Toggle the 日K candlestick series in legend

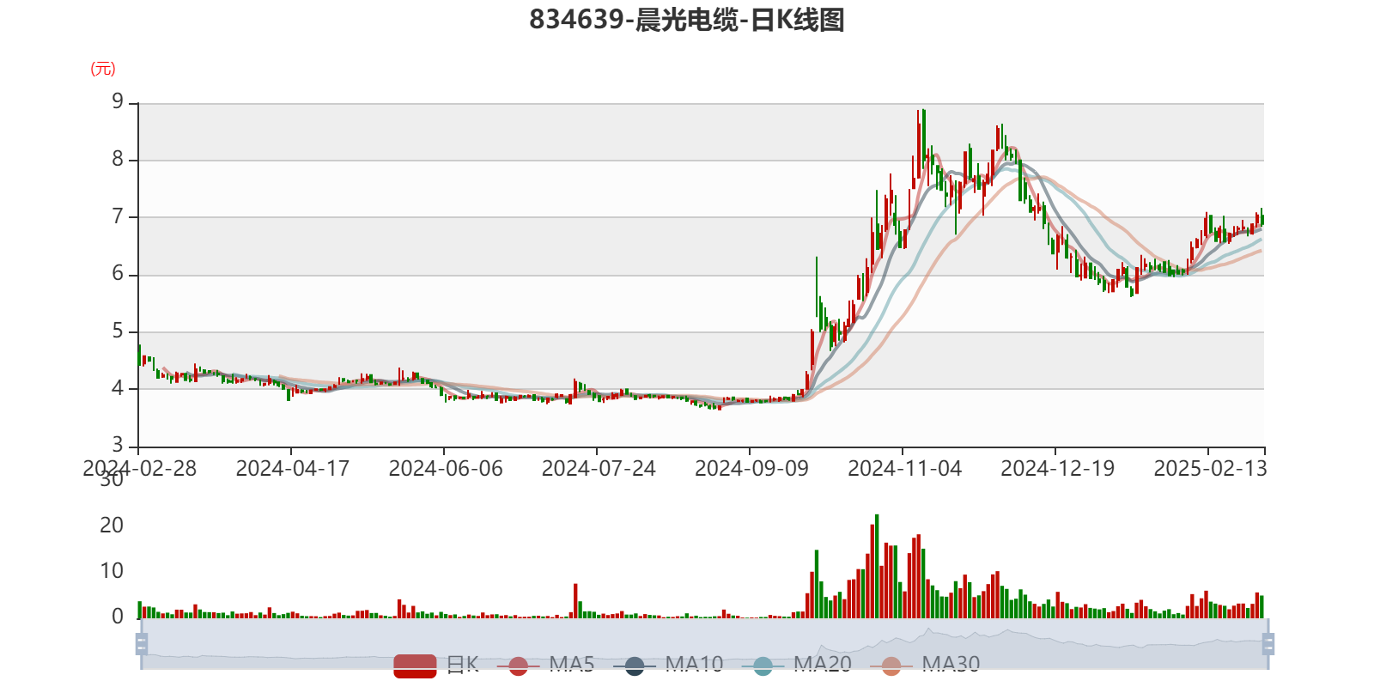(436, 666)
